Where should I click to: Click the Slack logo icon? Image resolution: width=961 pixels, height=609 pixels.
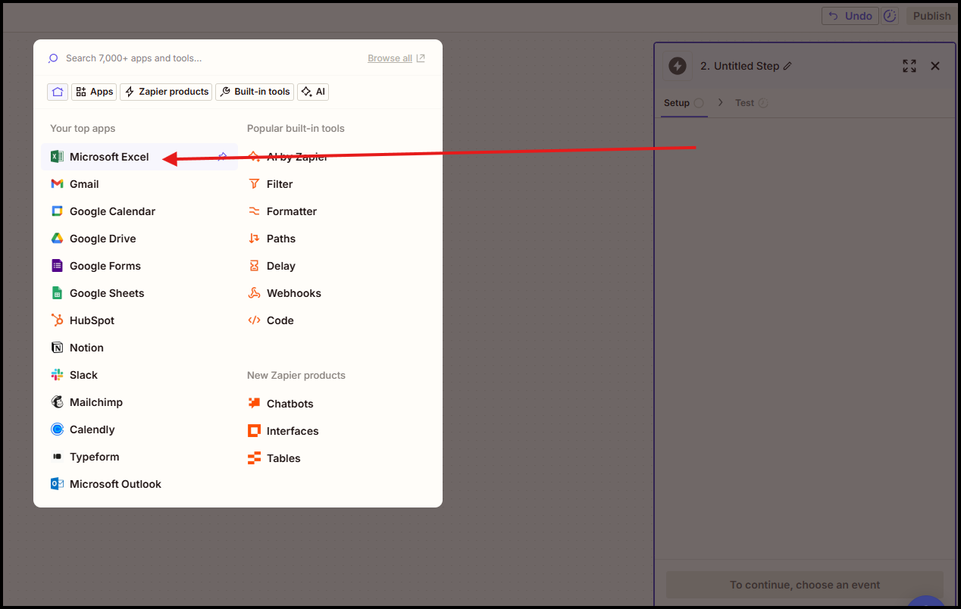click(x=57, y=375)
